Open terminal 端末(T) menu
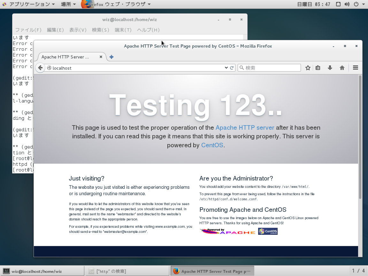 (123, 30)
